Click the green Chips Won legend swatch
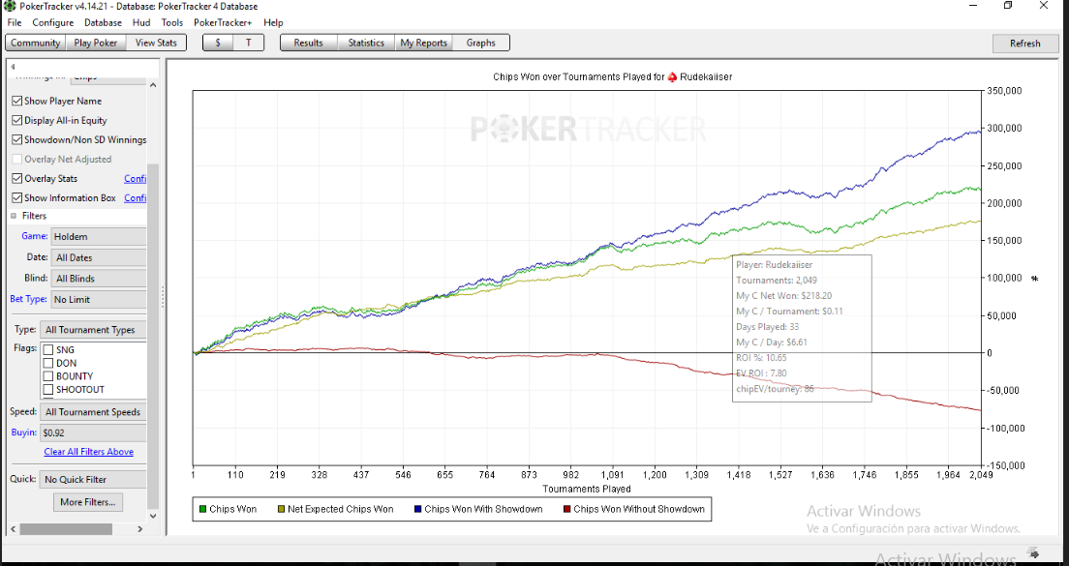 point(202,509)
